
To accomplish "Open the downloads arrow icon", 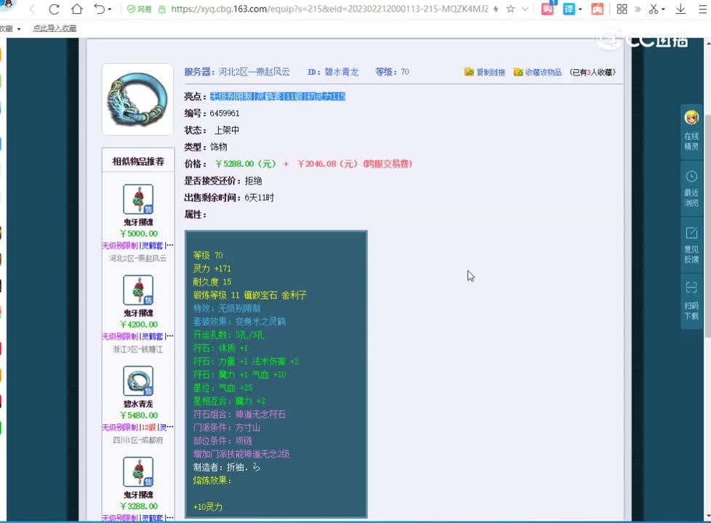I will pyautogui.click(x=680, y=9).
